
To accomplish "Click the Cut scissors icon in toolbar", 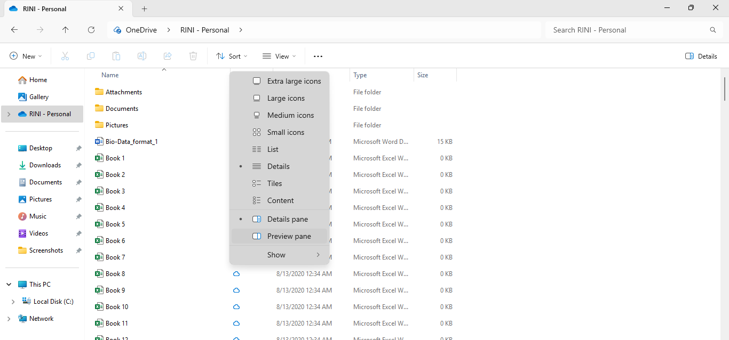I will [x=65, y=56].
